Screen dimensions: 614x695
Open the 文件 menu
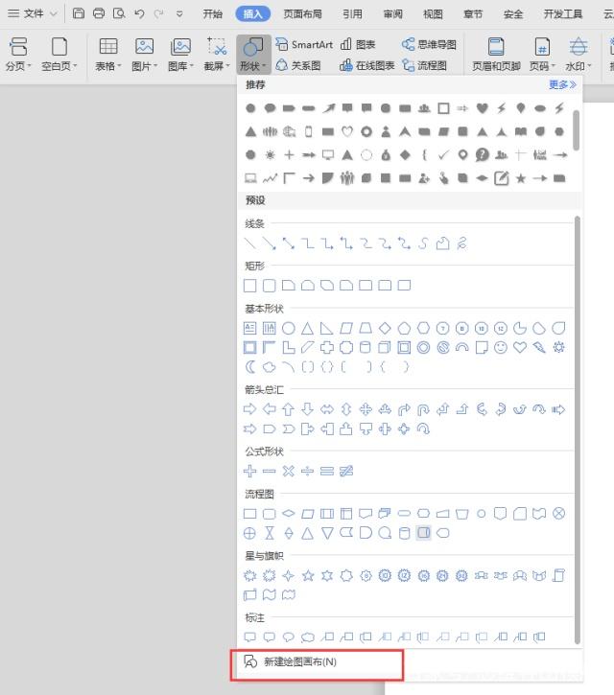click(x=33, y=13)
